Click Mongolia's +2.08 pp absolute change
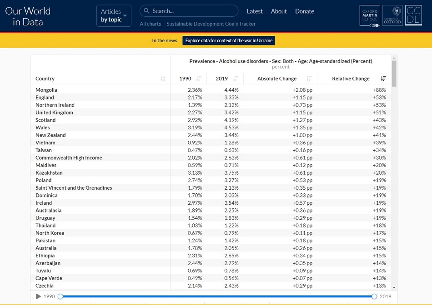The height and width of the screenshot is (305, 432). pos(302,90)
